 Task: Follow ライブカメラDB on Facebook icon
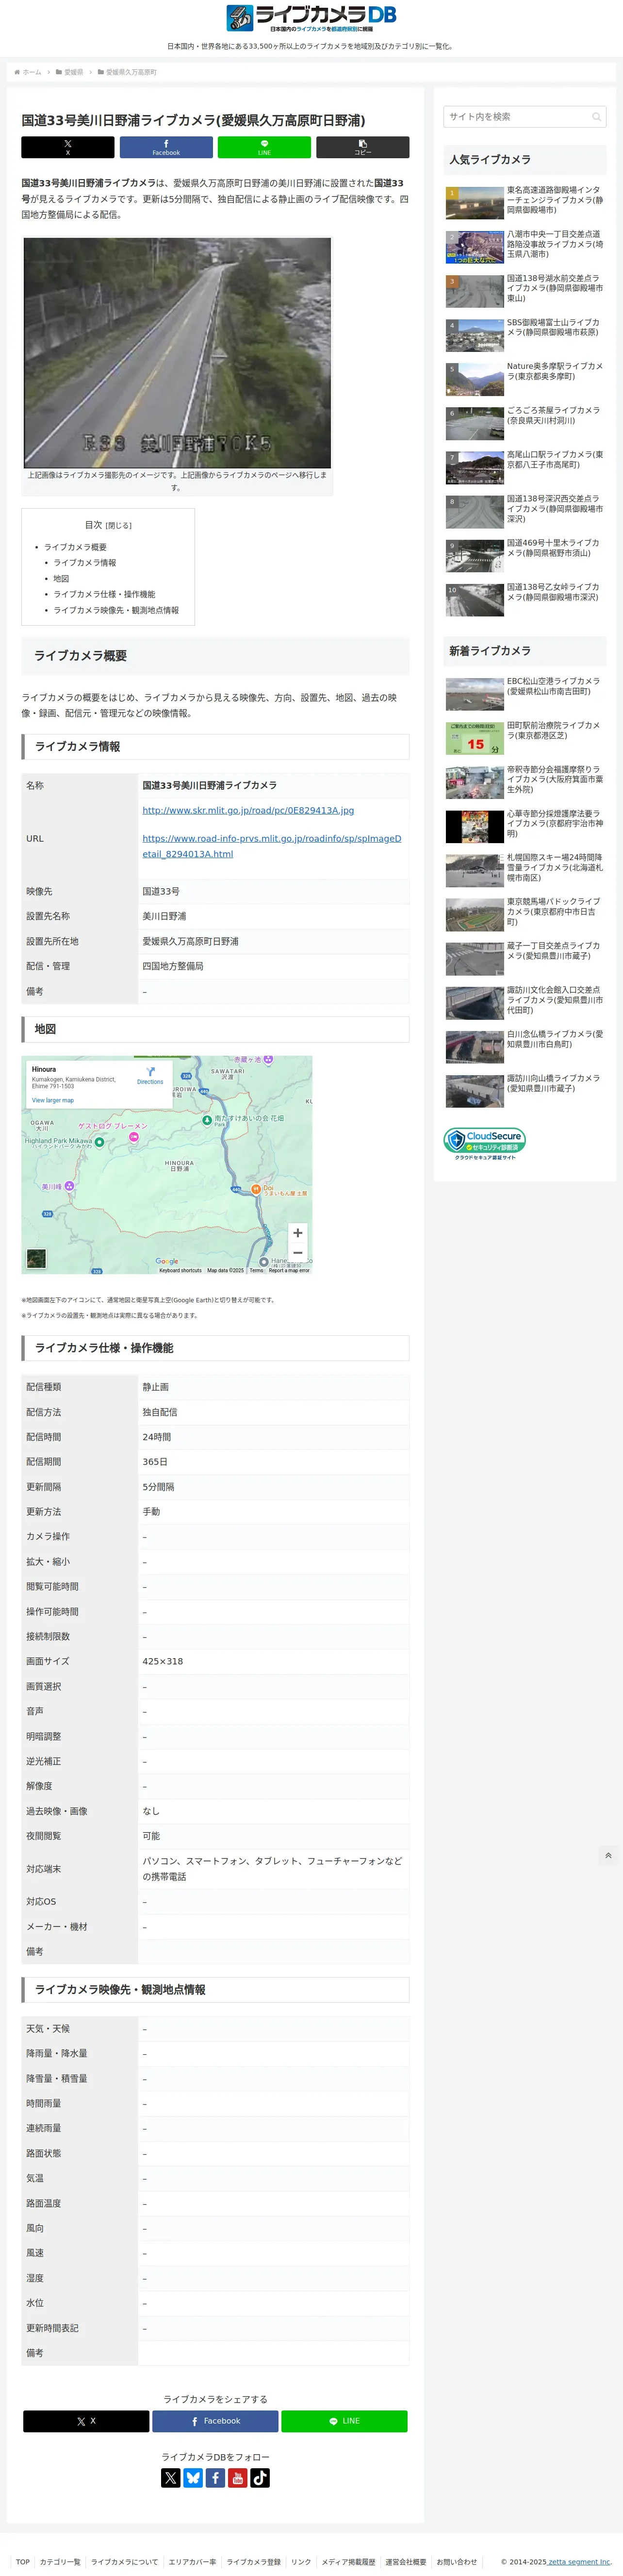(215, 2477)
